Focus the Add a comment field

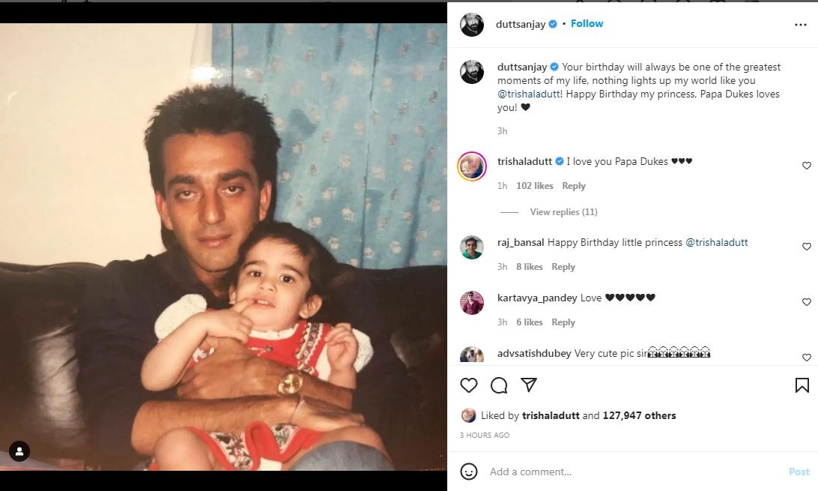point(631,472)
